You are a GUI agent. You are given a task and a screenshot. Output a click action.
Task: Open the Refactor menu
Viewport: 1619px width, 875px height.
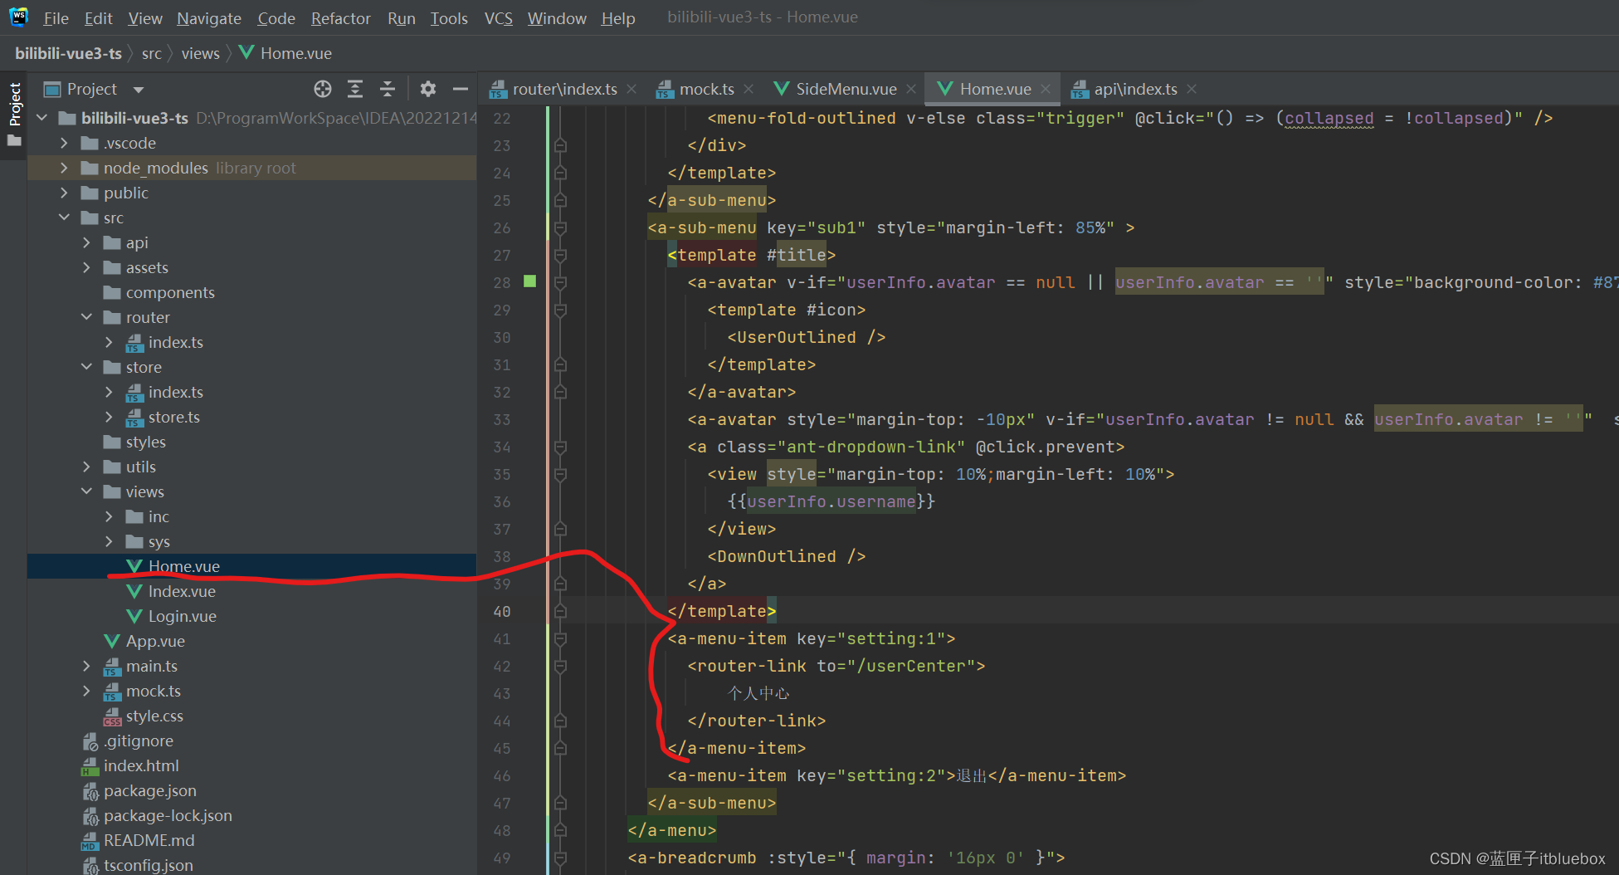tap(340, 18)
